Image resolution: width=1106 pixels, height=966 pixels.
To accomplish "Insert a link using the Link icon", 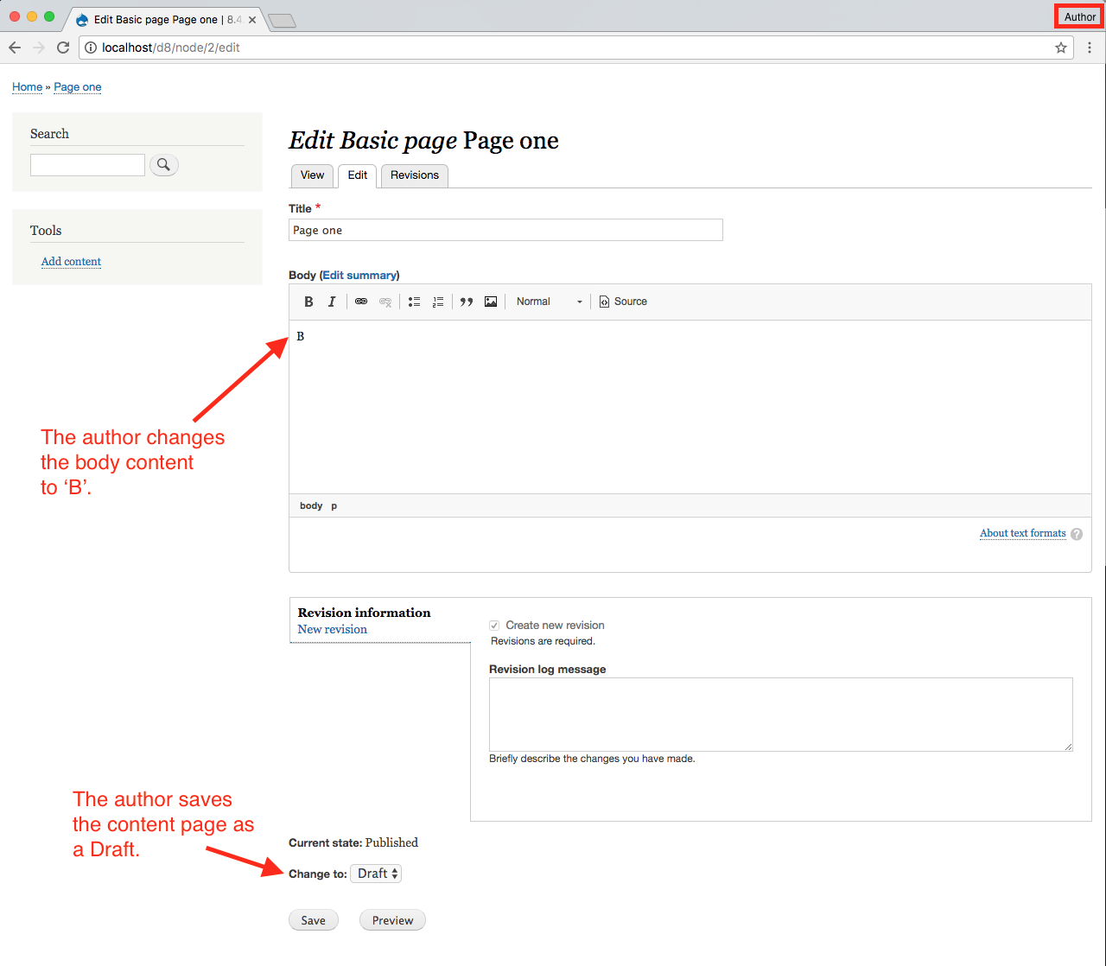I will (361, 301).
